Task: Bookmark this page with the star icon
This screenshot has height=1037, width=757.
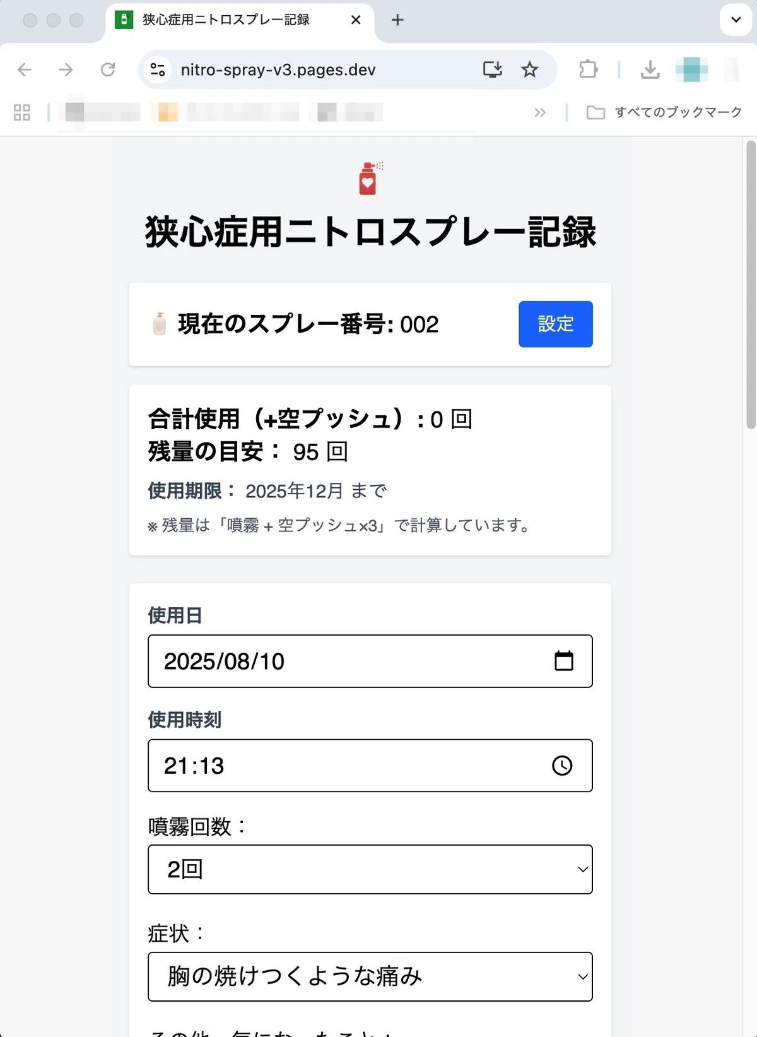Action: [x=530, y=69]
